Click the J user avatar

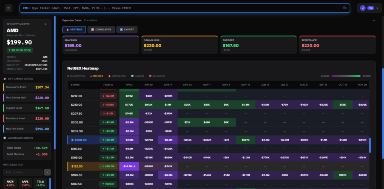tap(363, 8)
